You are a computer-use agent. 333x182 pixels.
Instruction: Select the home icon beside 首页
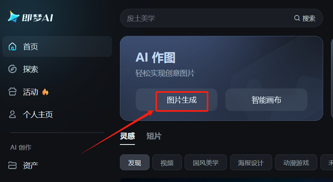tap(12, 46)
